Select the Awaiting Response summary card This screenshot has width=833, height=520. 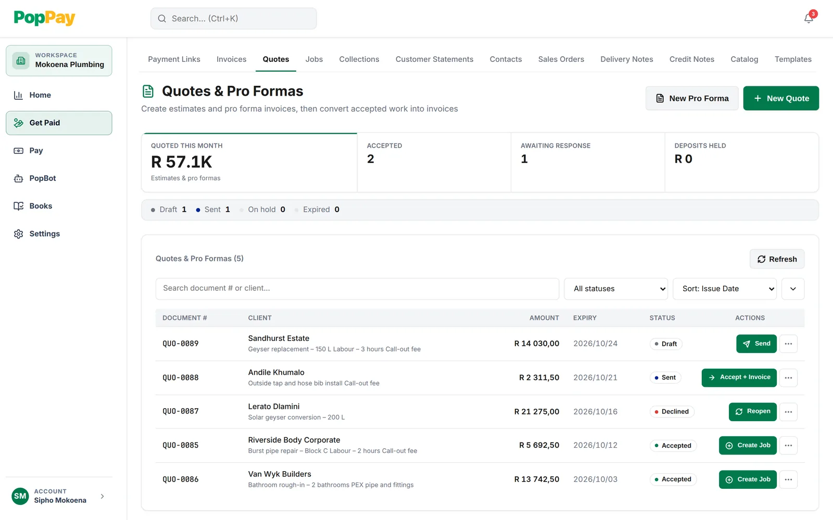point(588,162)
